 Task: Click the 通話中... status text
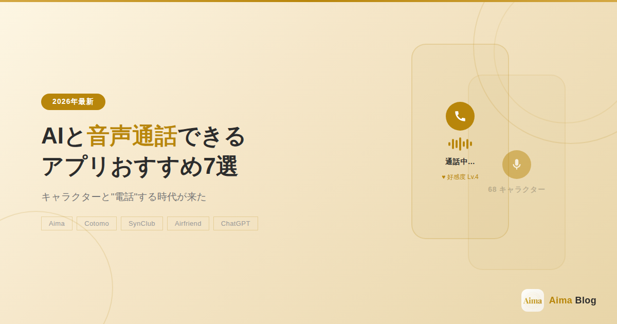click(x=460, y=161)
